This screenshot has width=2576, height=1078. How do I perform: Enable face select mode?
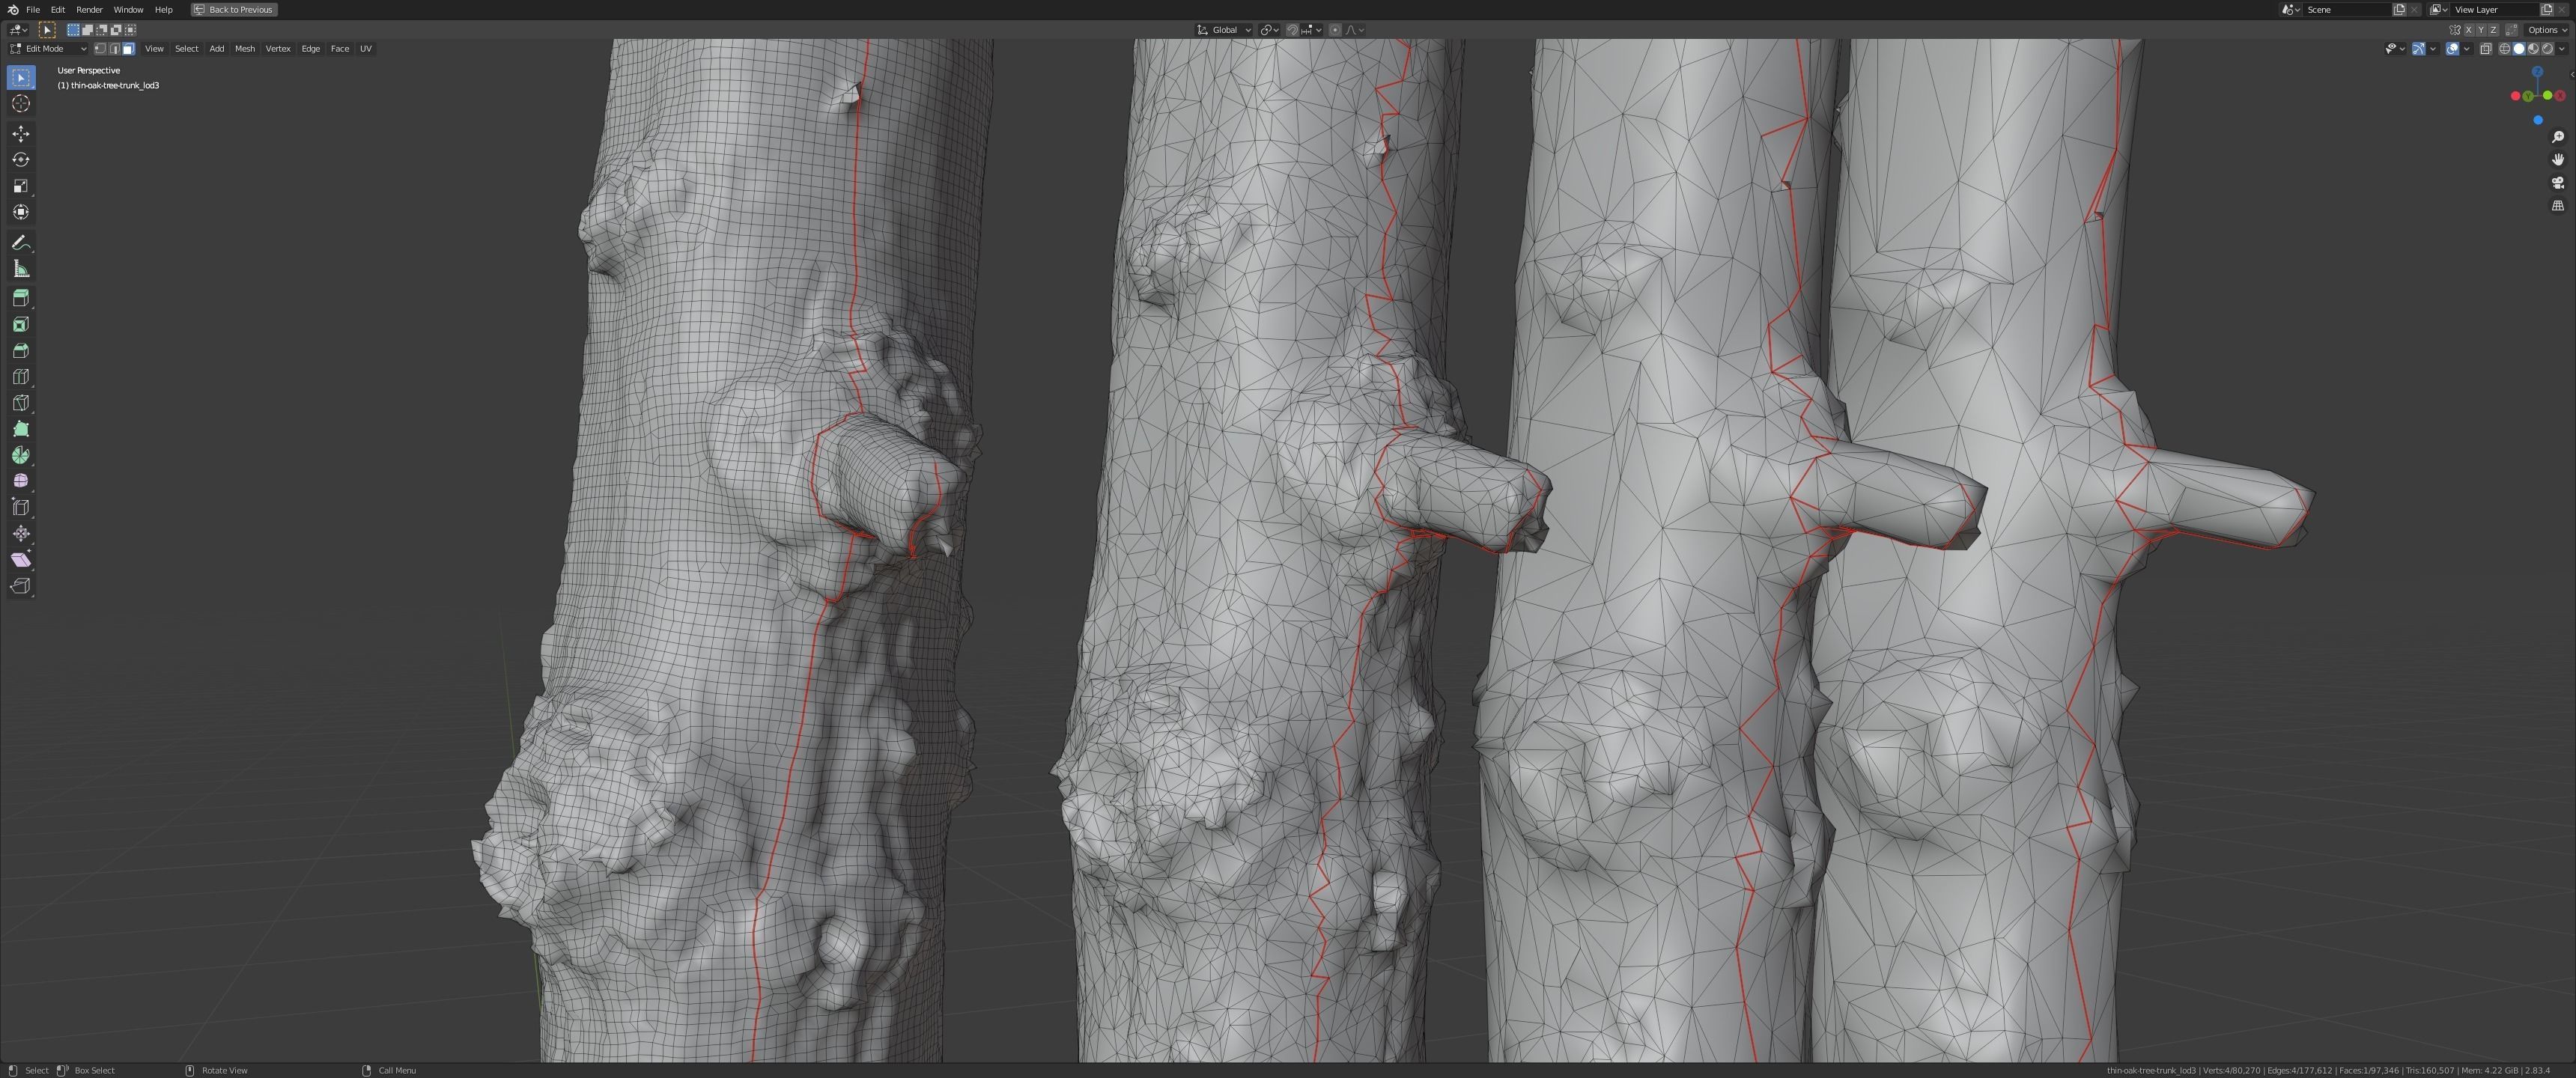tap(128, 48)
